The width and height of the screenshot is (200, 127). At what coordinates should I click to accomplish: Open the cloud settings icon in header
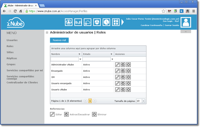click(x=88, y=22)
